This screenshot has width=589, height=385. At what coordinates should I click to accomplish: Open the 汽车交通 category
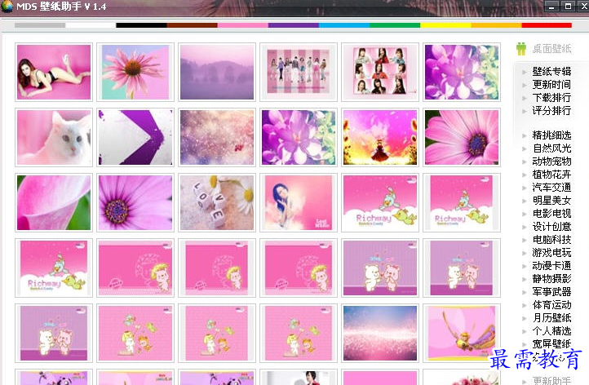[551, 188]
